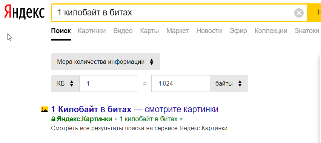The image size is (321, 143).
Task: Select the active Поиск tab
Action: [x=61, y=31]
